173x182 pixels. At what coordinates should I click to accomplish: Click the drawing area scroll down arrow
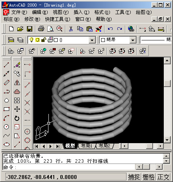coord(167,140)
